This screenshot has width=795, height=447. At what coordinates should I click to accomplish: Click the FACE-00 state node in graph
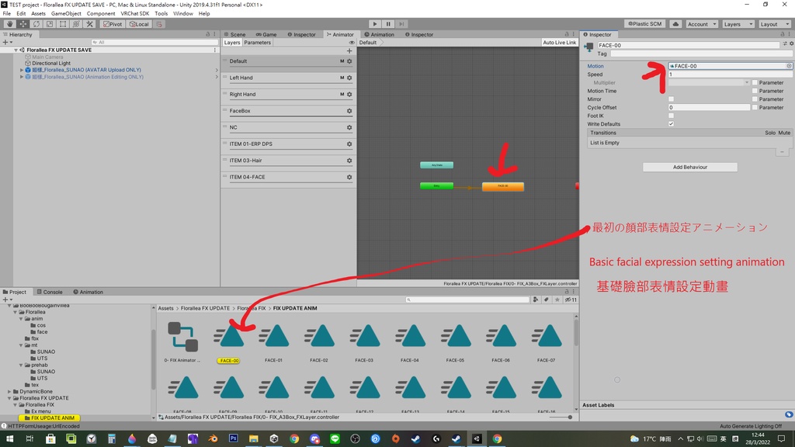tap(503, 186)
